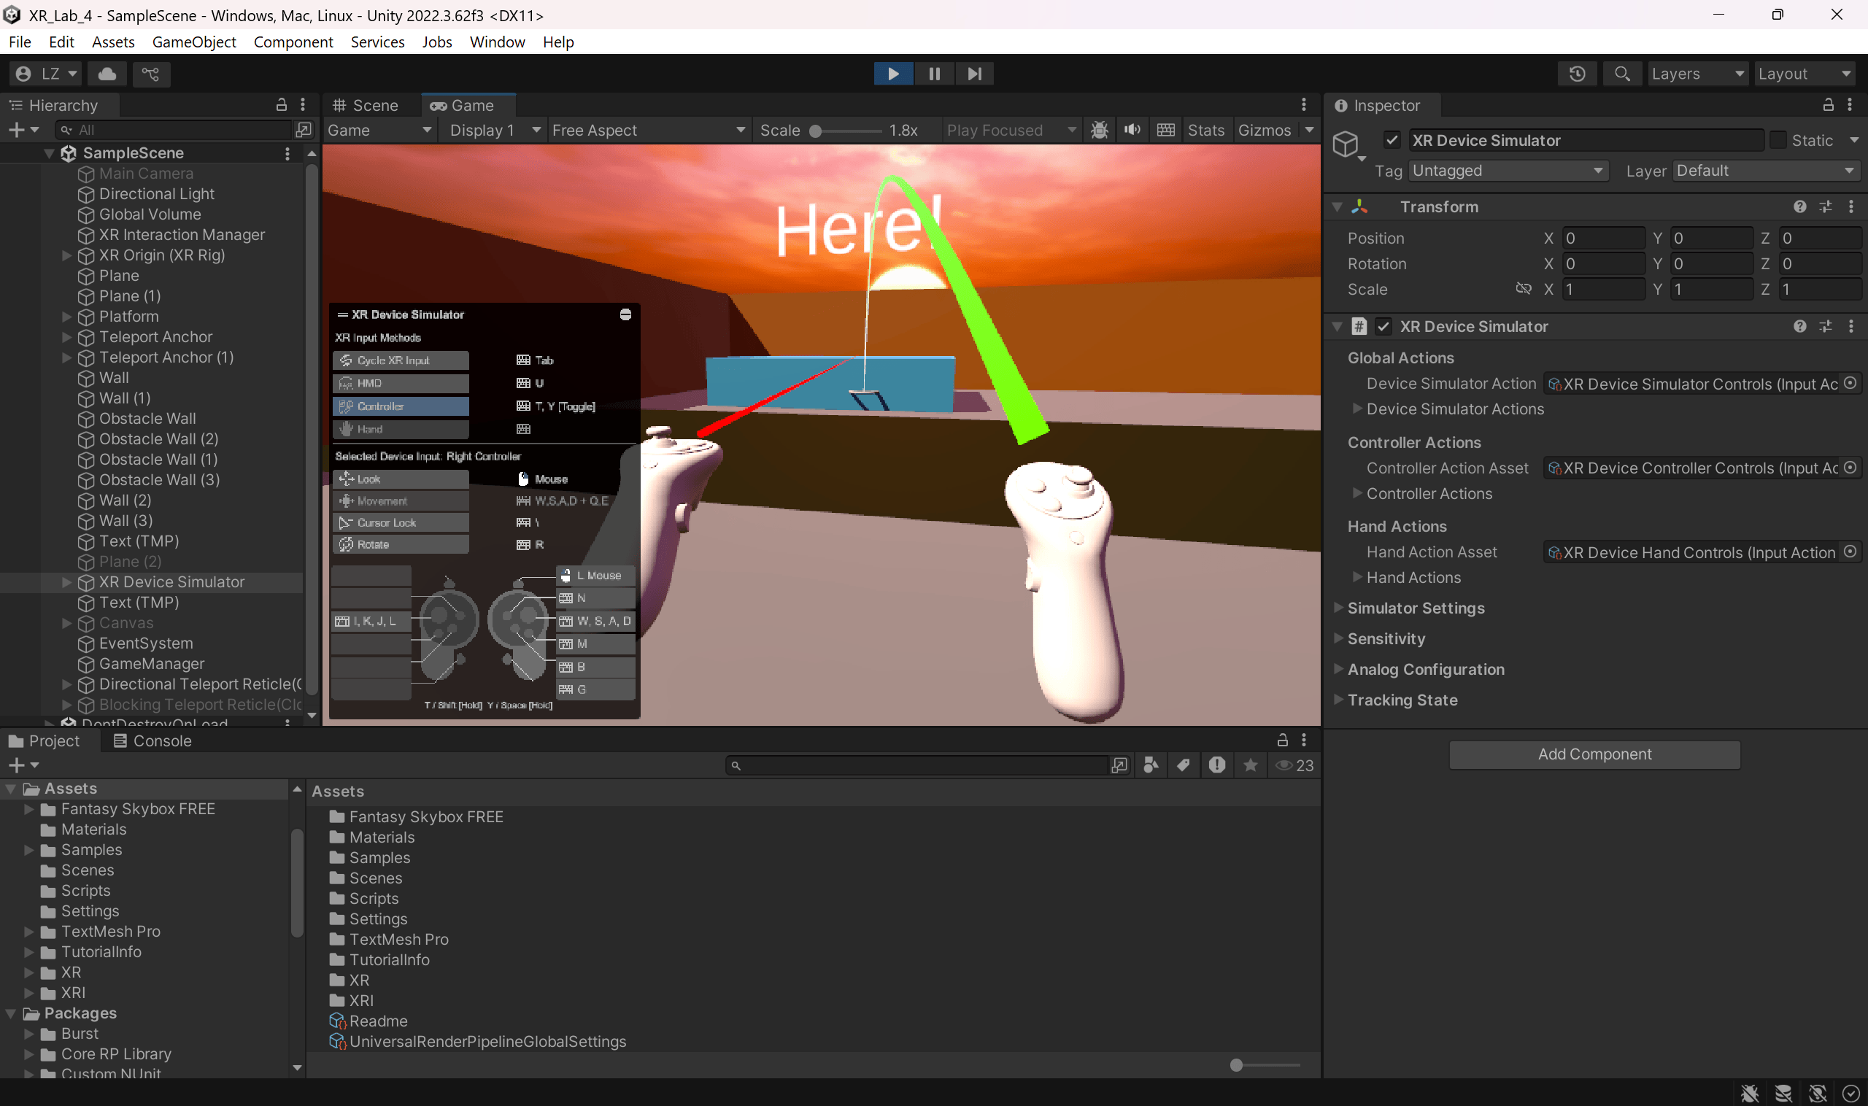Open Transform component help icon
The height and width of the screenshot is (1106, 1868).
1799,206
